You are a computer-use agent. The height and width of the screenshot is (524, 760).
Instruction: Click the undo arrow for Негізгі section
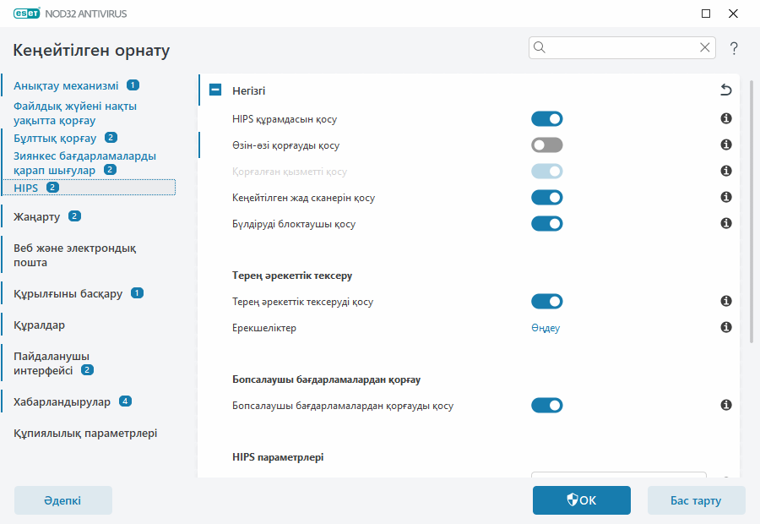point(725,90)
